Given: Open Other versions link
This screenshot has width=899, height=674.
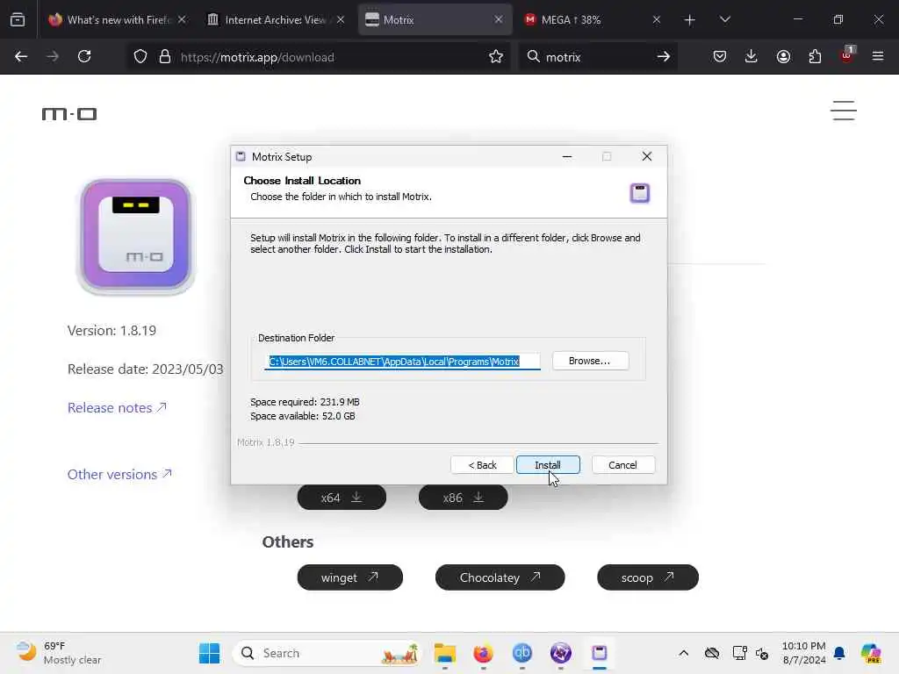Looking at the screenshot, I should click(119, 475).
